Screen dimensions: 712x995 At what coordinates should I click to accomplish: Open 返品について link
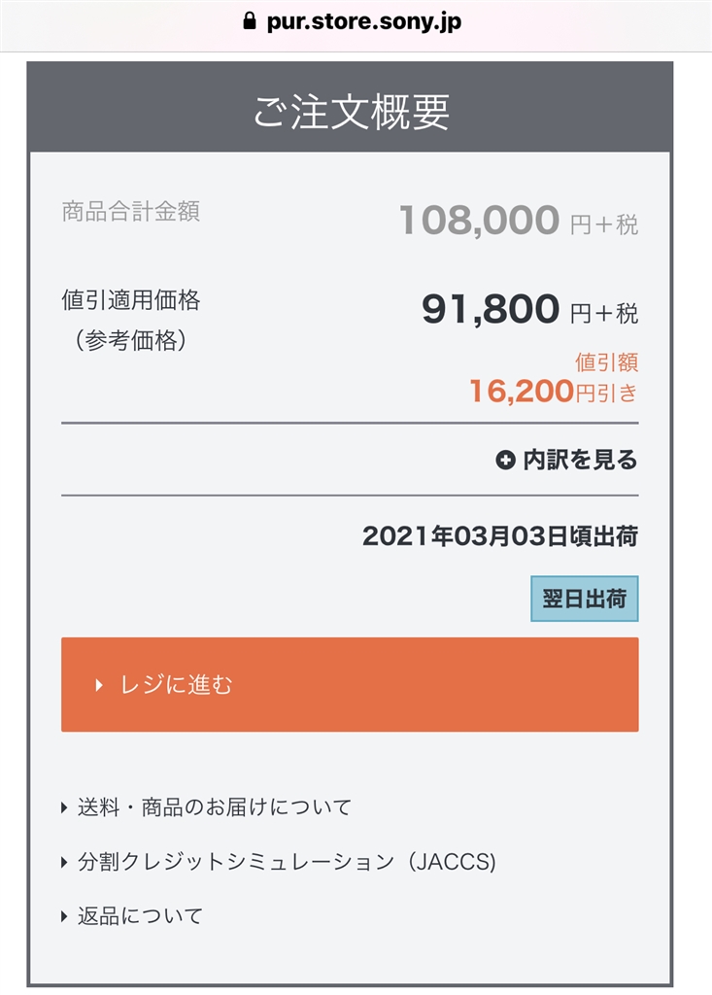click(140, 915)
